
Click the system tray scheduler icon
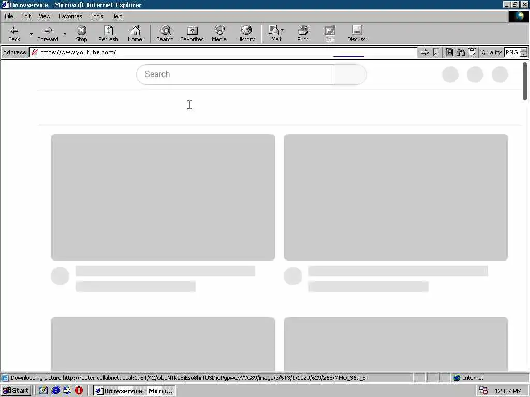tap(483, 391)
